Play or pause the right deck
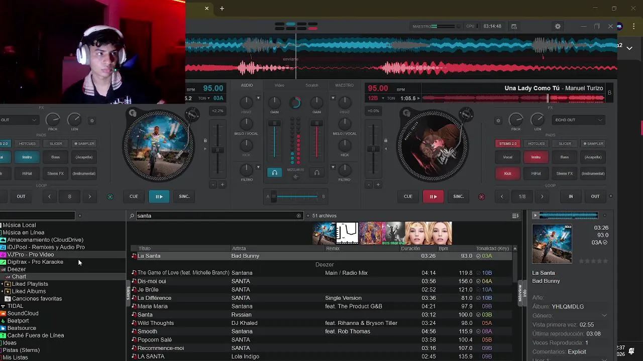This screenshot has width=643, height=361. click(x=433, y=197)
